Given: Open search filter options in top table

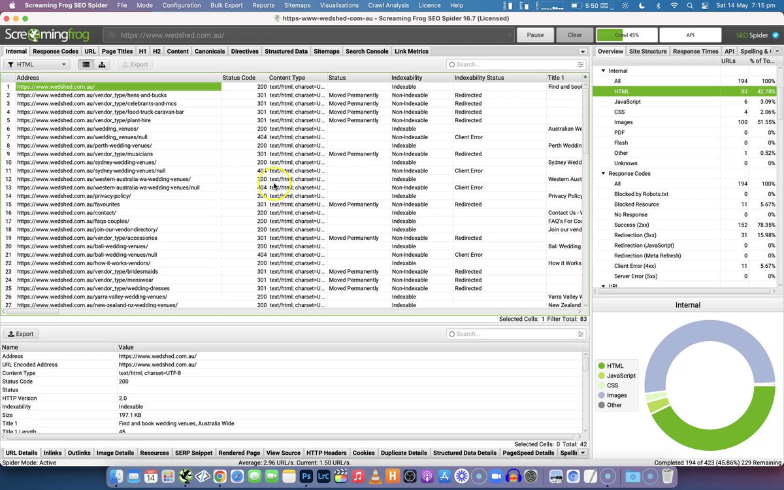Looking at the screenshot, I should coord(580,65).
